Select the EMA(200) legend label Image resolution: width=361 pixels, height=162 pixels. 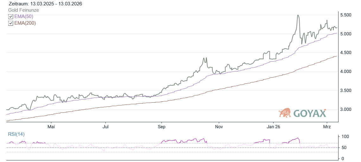(x=25, y=23)
